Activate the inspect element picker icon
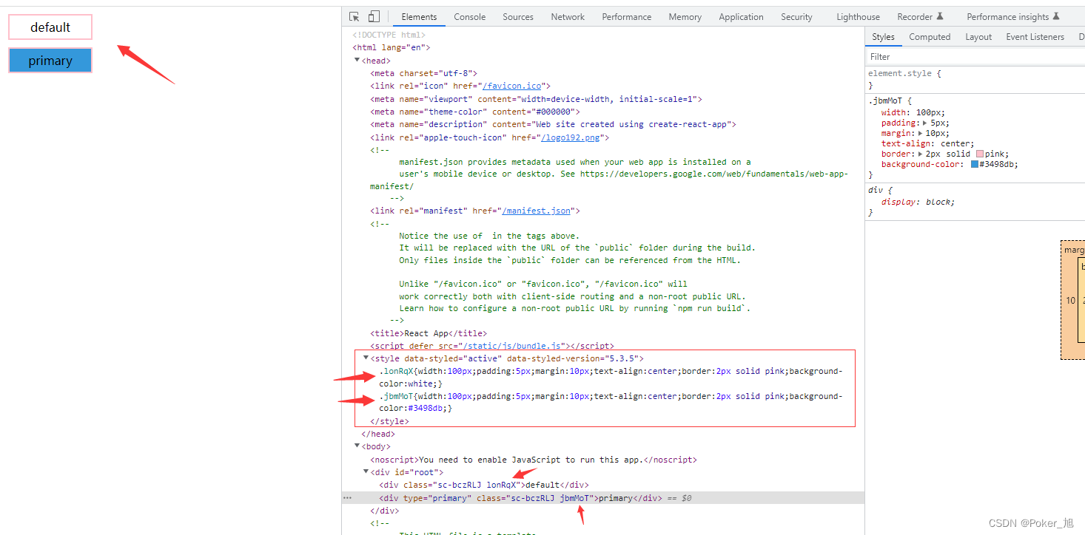 (x=355, y=16)
